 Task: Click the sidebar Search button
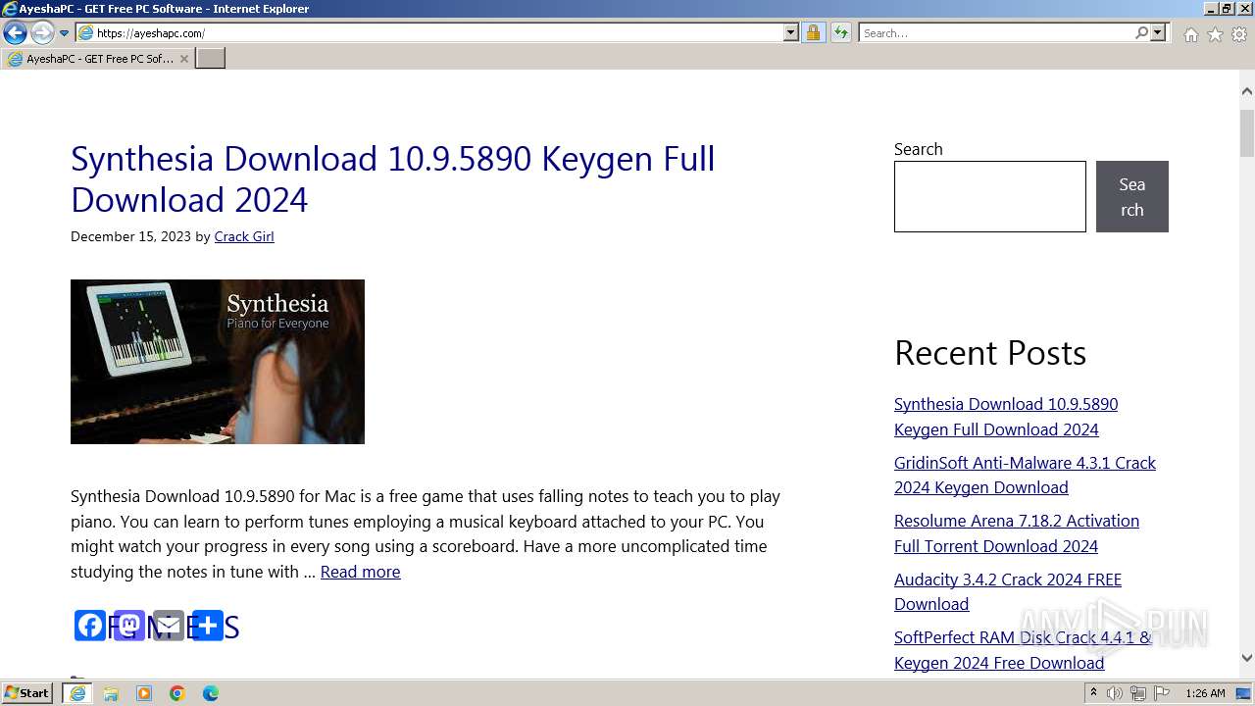pyautogui.click(x=1132, y=197)
